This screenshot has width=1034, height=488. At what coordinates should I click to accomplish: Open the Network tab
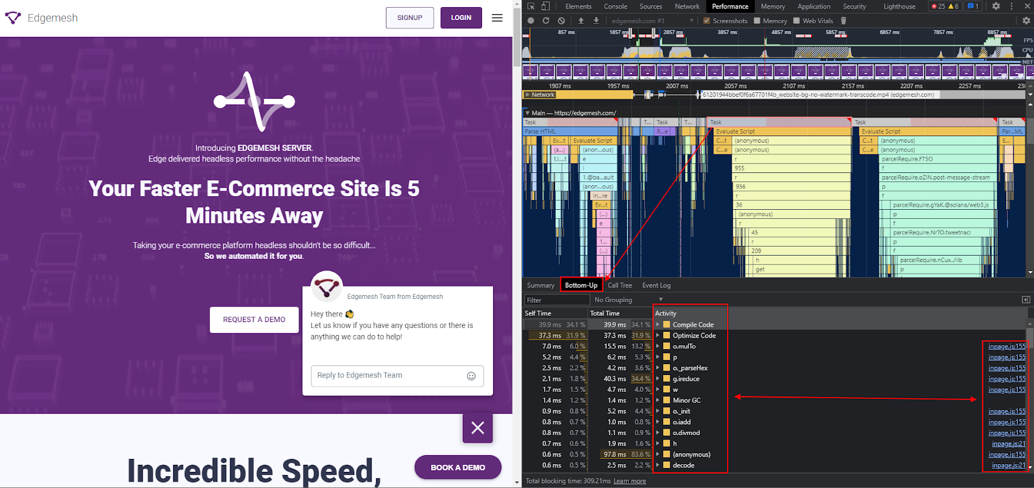tap(687, 6)
